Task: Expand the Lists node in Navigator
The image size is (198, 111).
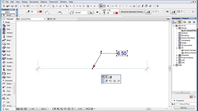Action: (177, 60)
